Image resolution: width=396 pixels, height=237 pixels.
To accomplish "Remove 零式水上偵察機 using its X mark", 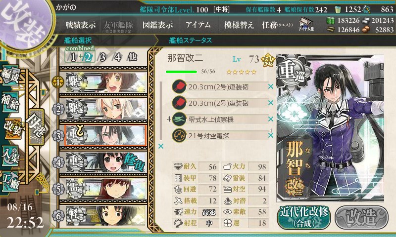I will (271, 119).
